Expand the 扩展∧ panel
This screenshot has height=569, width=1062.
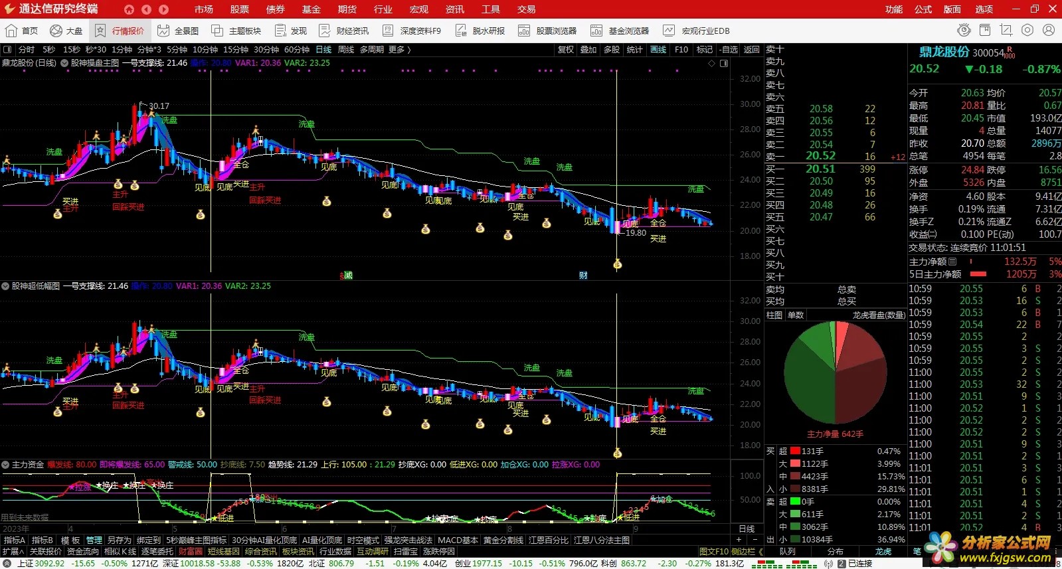click(13, 551)
